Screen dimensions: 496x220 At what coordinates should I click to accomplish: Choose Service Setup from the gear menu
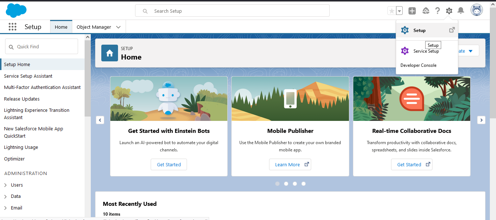tap(426, 52)
